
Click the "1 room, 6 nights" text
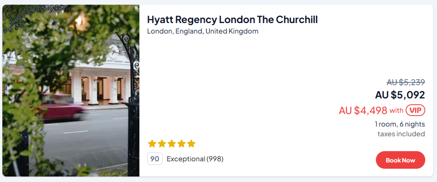pos(399,124)
